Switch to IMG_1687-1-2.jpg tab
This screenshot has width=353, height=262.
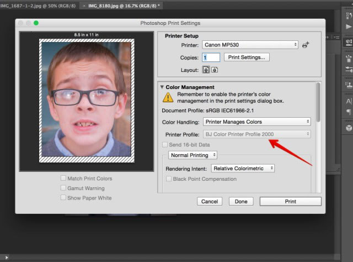point(38,6)
